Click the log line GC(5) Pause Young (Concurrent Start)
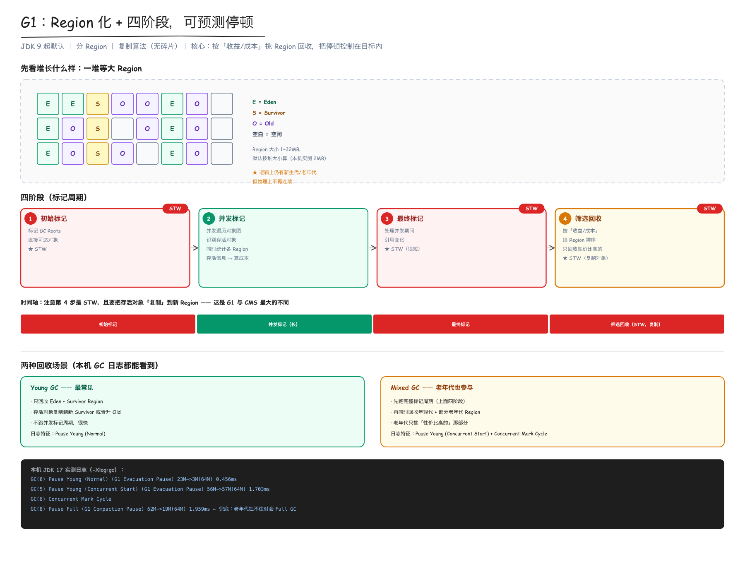This screenshot has height=562, width=745. coord(150,489)
